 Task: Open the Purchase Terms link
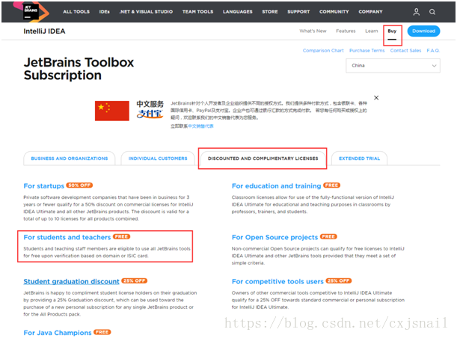(367, 50)
